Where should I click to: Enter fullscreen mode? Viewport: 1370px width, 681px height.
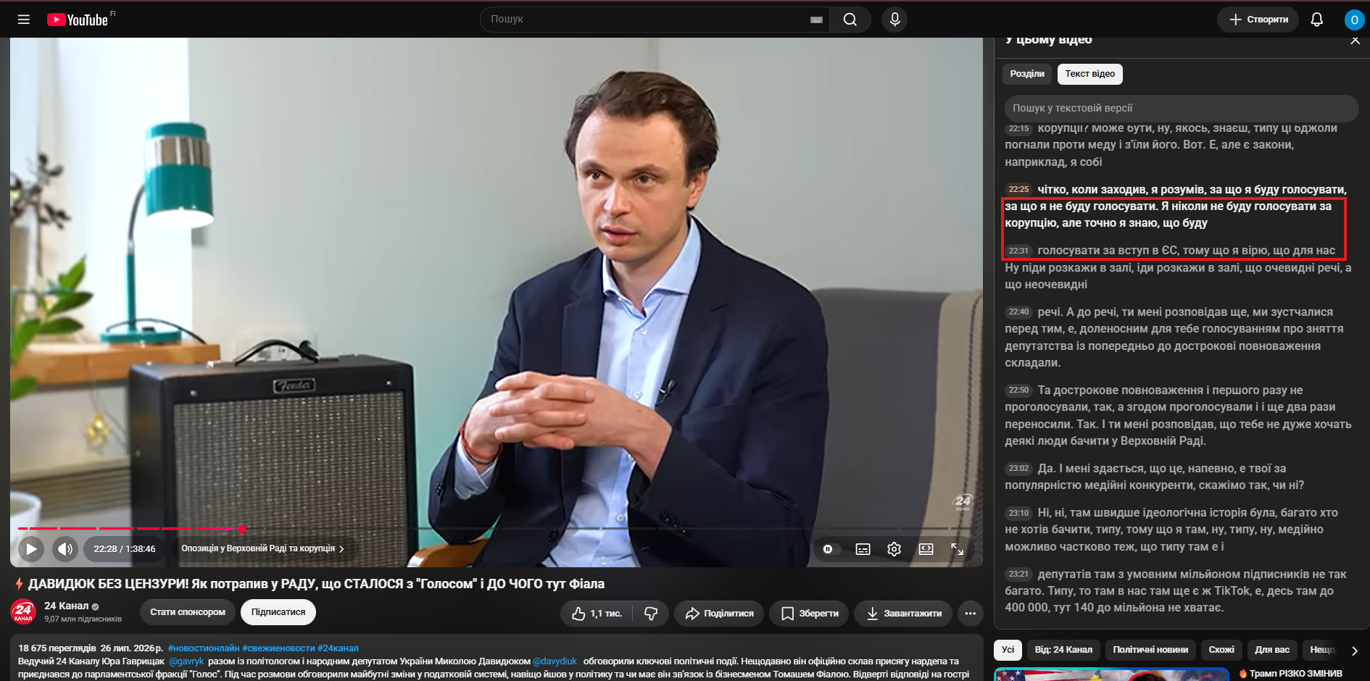[957, 549]
